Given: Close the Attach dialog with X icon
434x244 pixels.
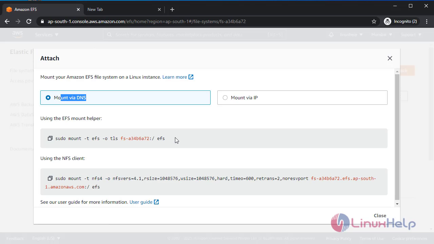Looking at the screenshot, I should (390, 58).
